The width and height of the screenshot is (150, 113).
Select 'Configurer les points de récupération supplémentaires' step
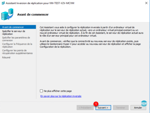click(18, 52)
